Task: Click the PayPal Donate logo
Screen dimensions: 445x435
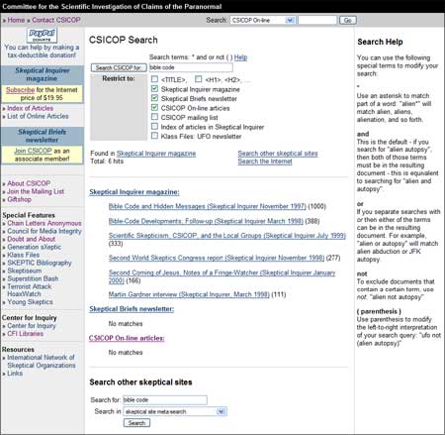Action: [x=42, y=35]
